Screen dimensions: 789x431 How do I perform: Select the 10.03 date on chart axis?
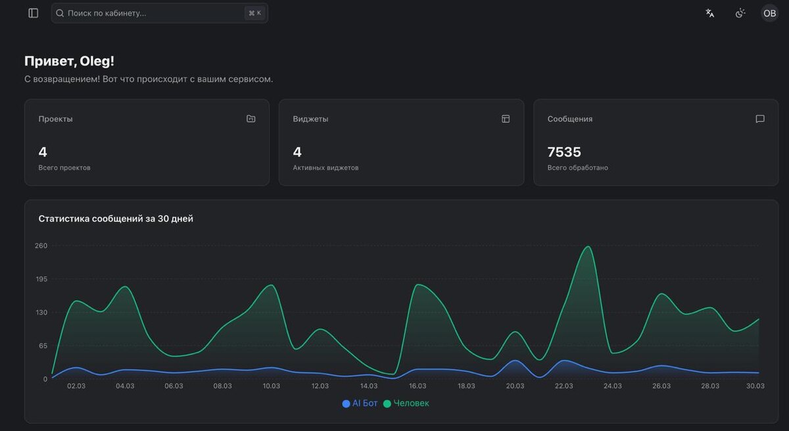[x=272, y=386]
